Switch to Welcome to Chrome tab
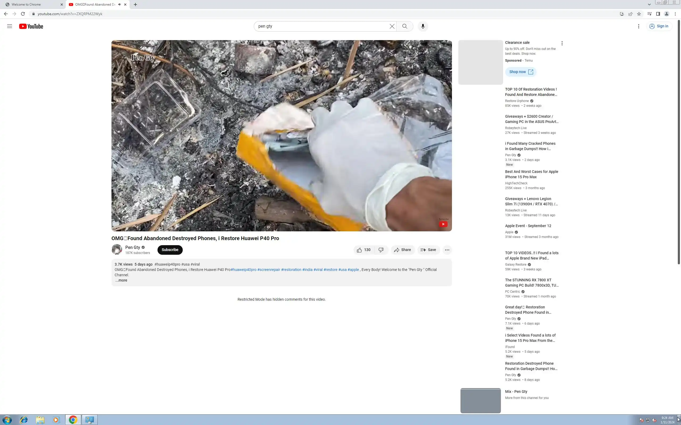Viewport: 681px width, 425px height. coord(31,5)
